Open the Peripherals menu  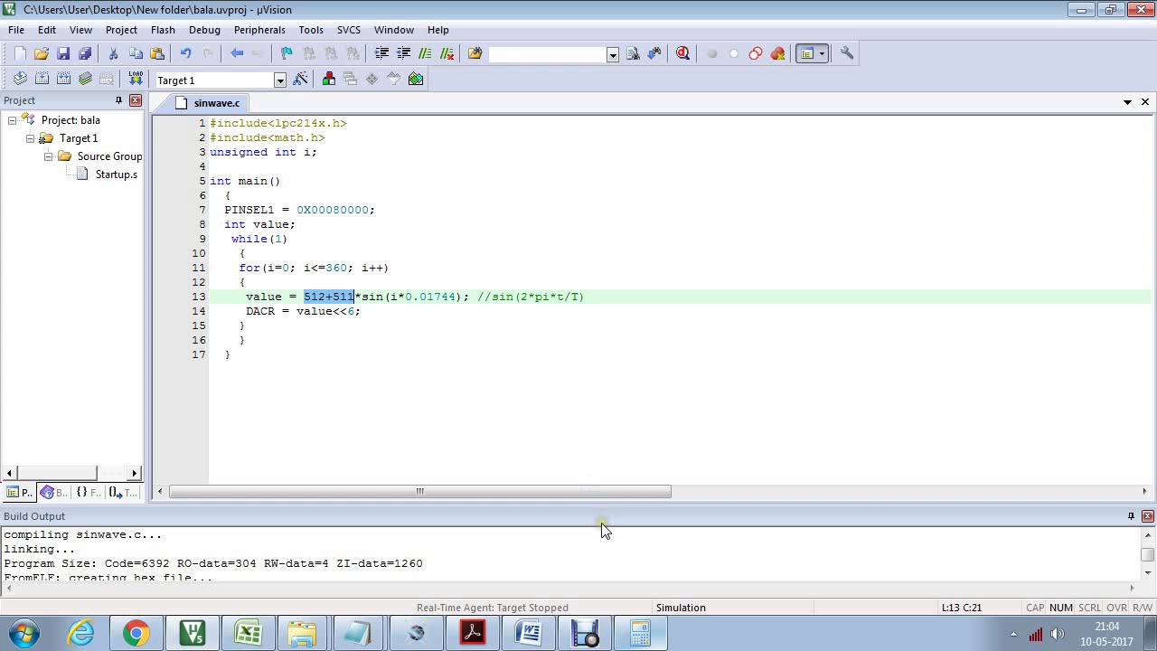coord(259,30)
